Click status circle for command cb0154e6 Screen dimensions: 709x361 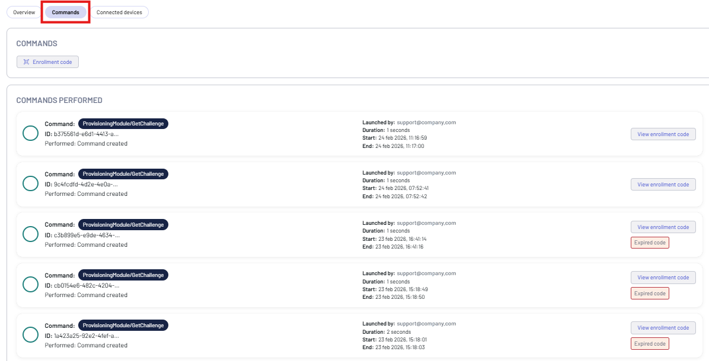tap(30, 285)
